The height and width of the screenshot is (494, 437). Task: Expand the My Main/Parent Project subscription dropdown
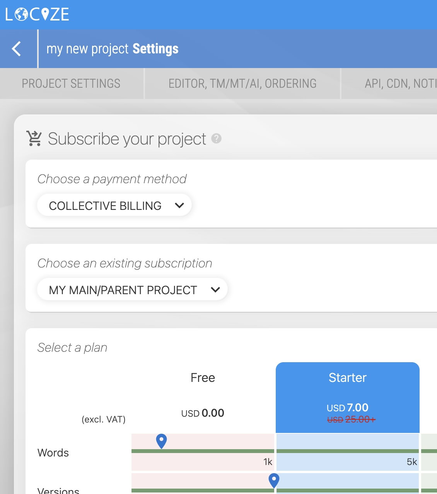click(132, 290)
